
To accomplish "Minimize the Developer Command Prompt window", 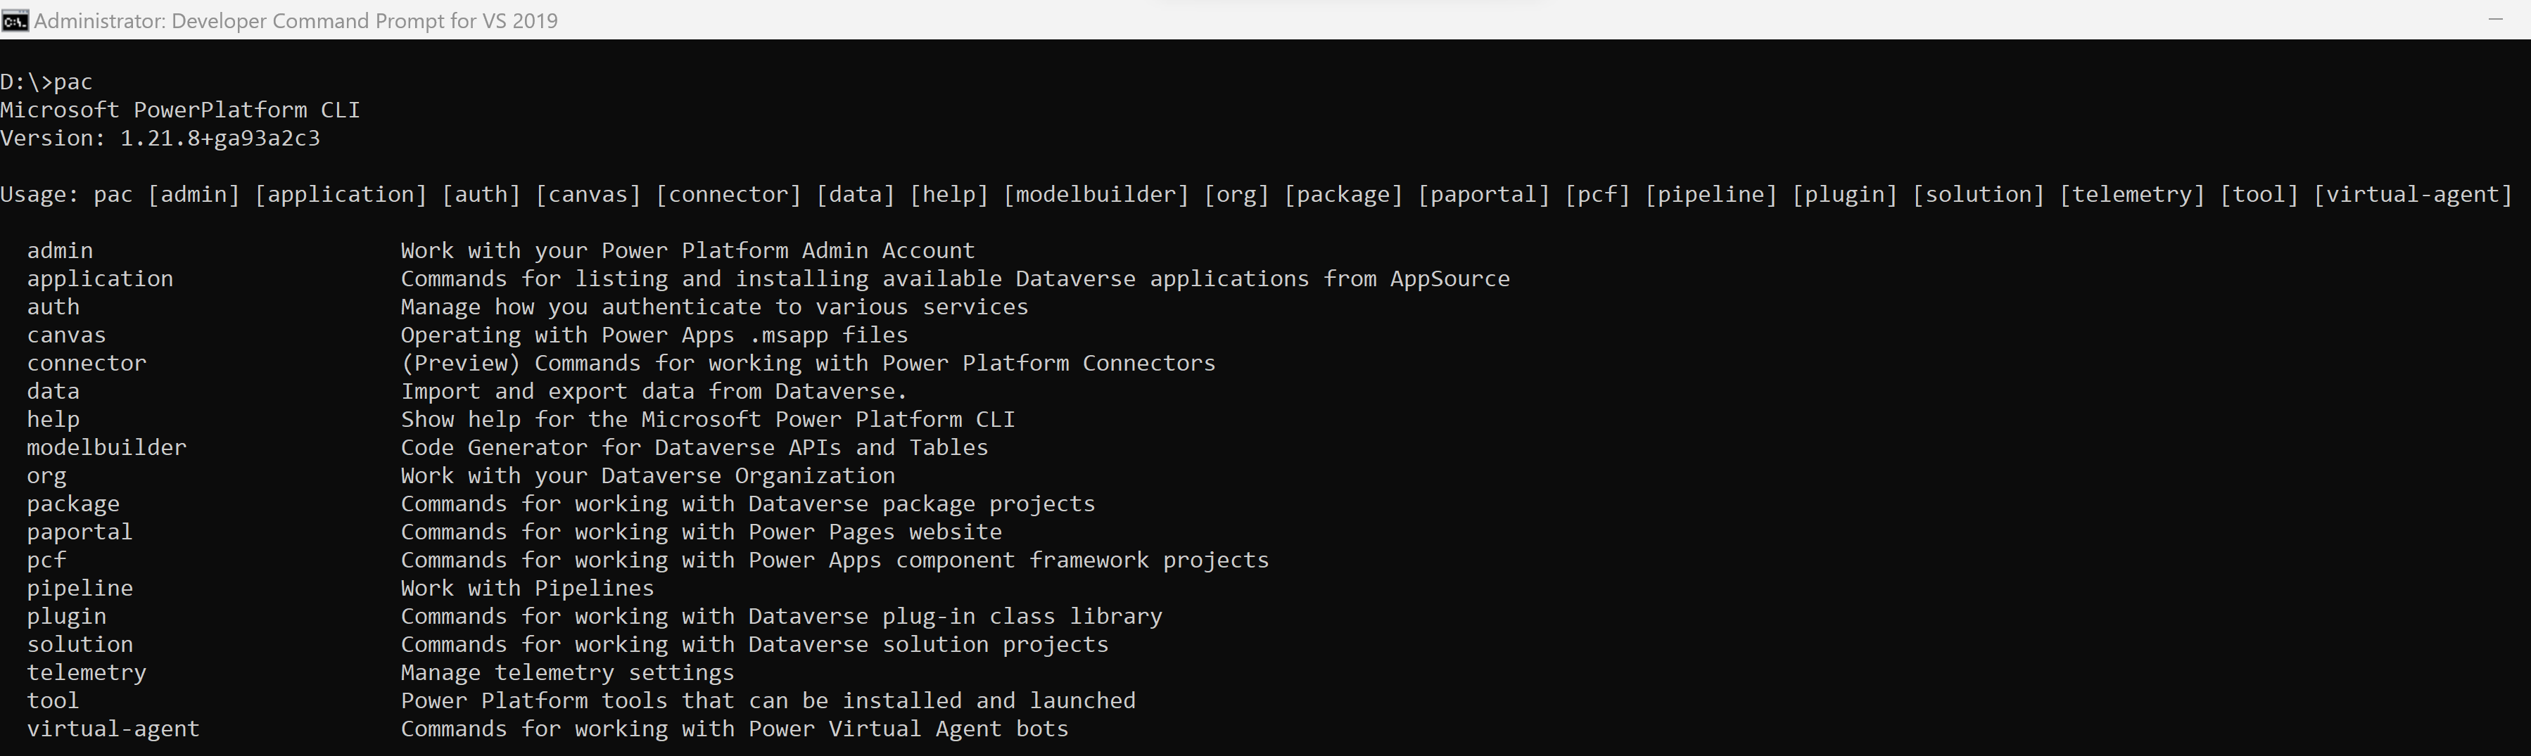I will point(2494,20).
